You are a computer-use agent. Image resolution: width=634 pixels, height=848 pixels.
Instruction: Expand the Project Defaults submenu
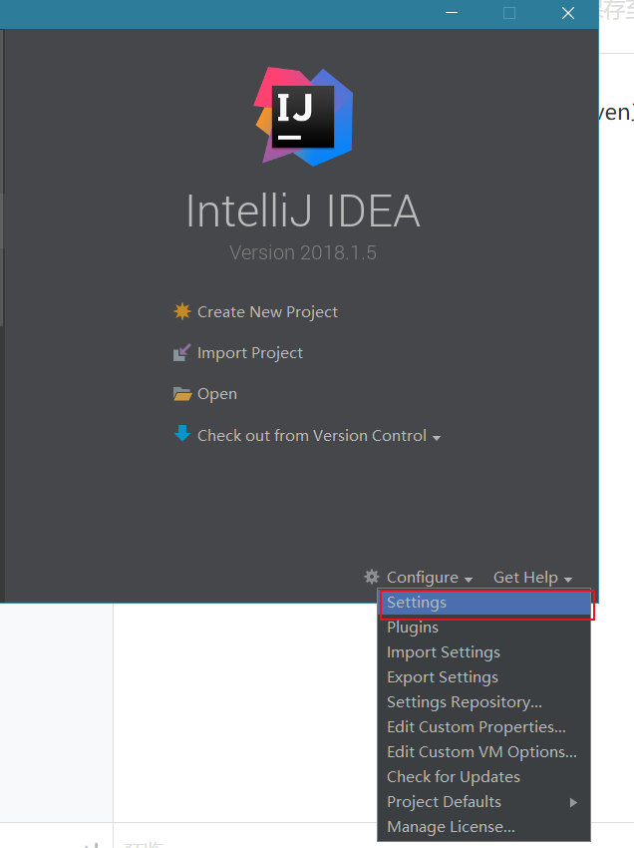[x=484, y=802]
